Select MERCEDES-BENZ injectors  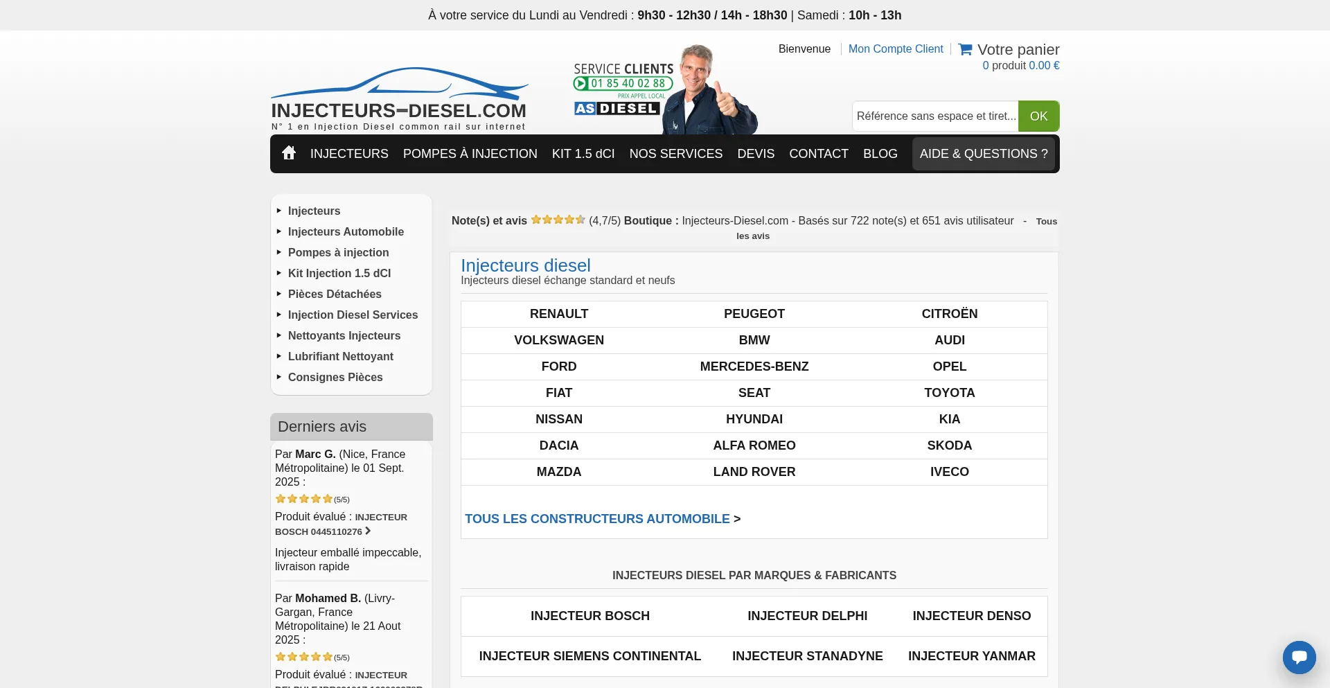[754, 367]
